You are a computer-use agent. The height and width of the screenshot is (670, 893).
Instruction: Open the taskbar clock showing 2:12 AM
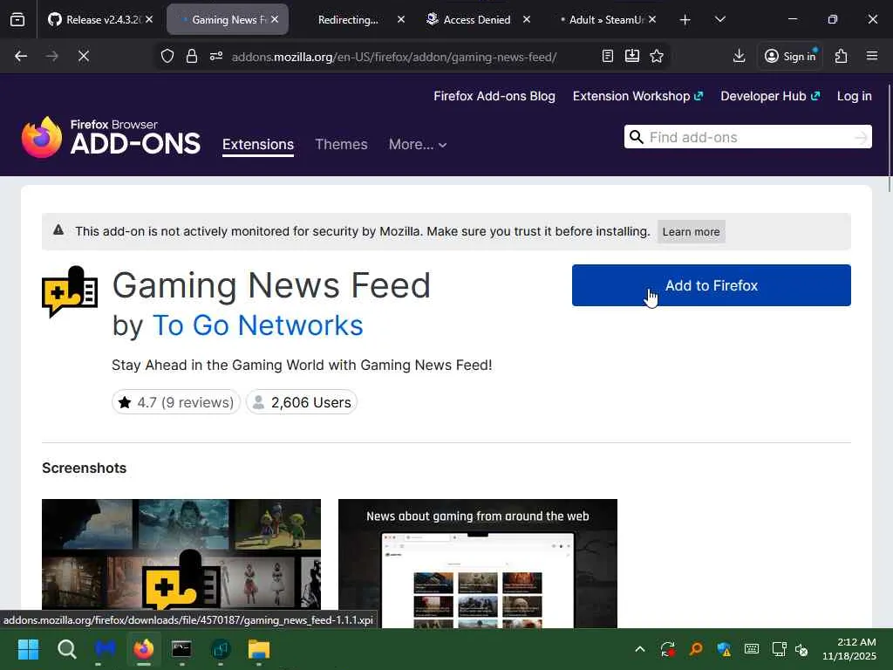849,649
